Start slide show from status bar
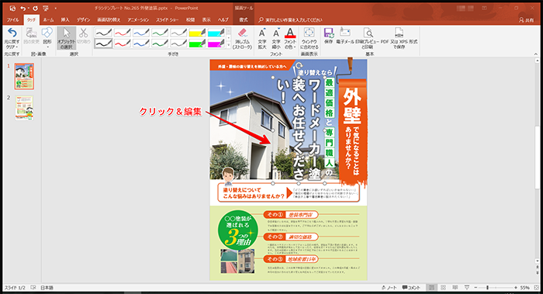This screenshot has width=543, height=294. pyautogui.click(x=467, y=288)
